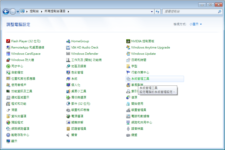This screenshot has height=150, width=225.
Task: Open the 備份與還原 icon
Action: 68,97
